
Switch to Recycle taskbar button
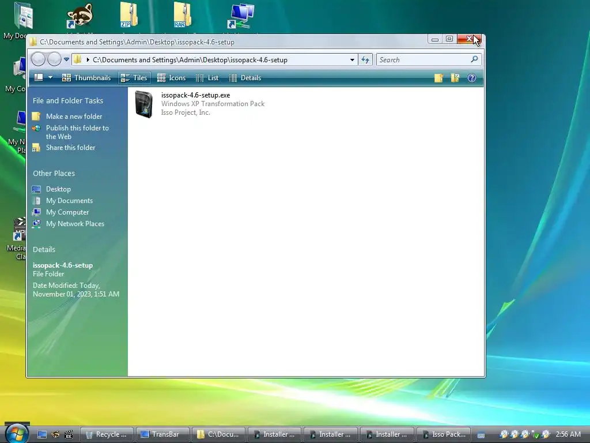pyautogui.click(x=107, y=434)
